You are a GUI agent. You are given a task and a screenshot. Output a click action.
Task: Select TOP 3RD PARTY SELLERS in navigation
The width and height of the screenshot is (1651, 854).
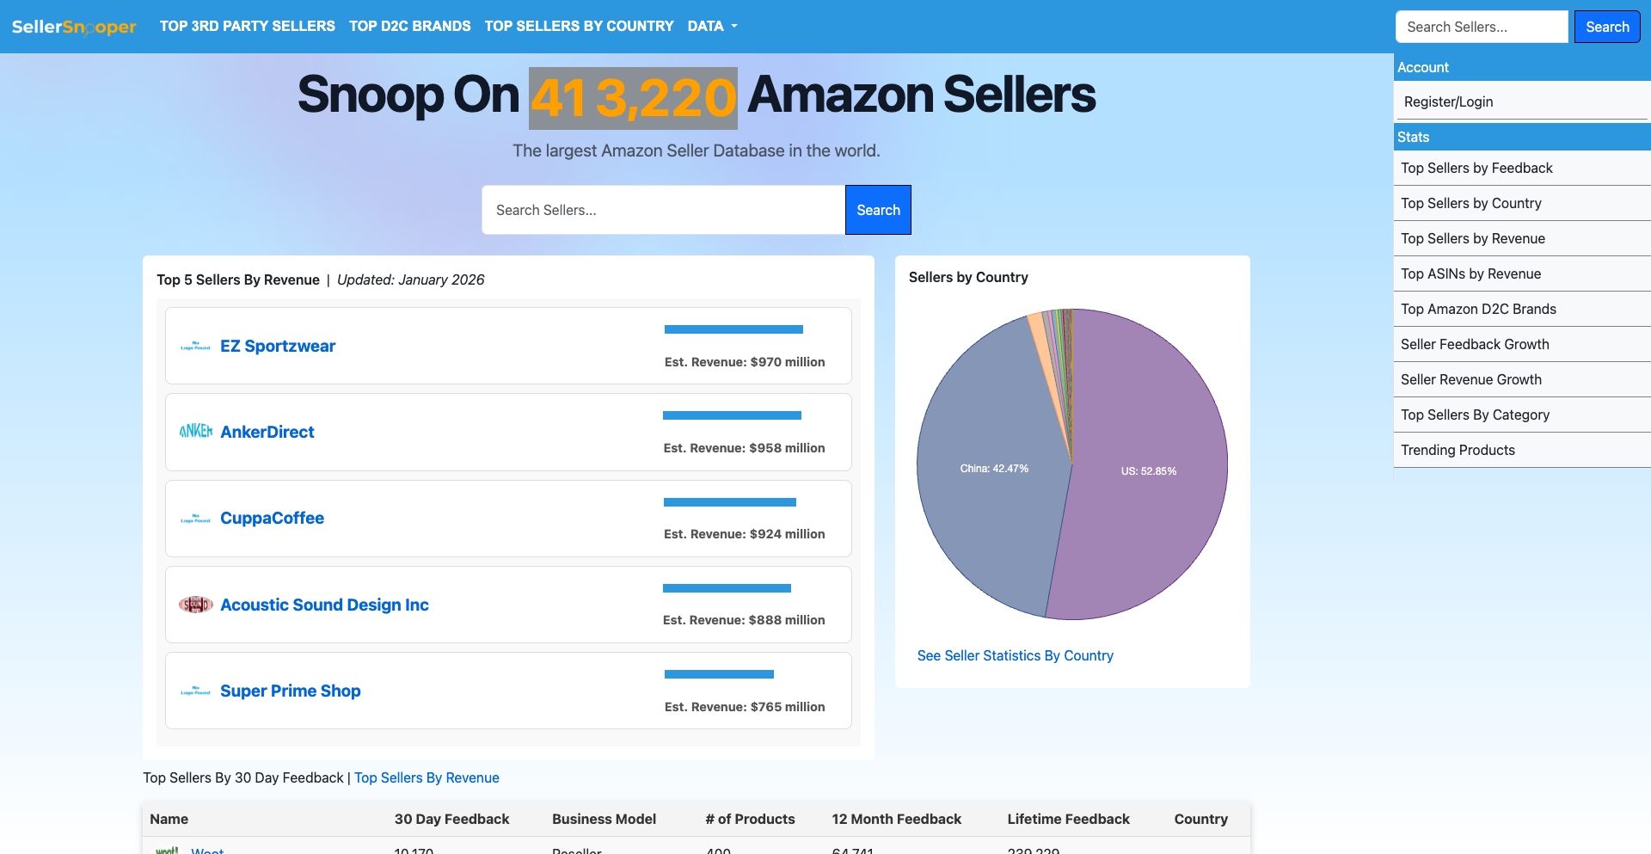248,26
